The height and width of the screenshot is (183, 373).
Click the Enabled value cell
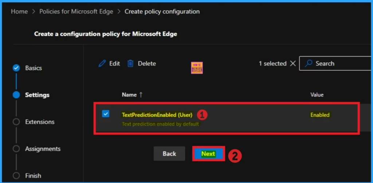pyautogui.click(x=320, y=115)
